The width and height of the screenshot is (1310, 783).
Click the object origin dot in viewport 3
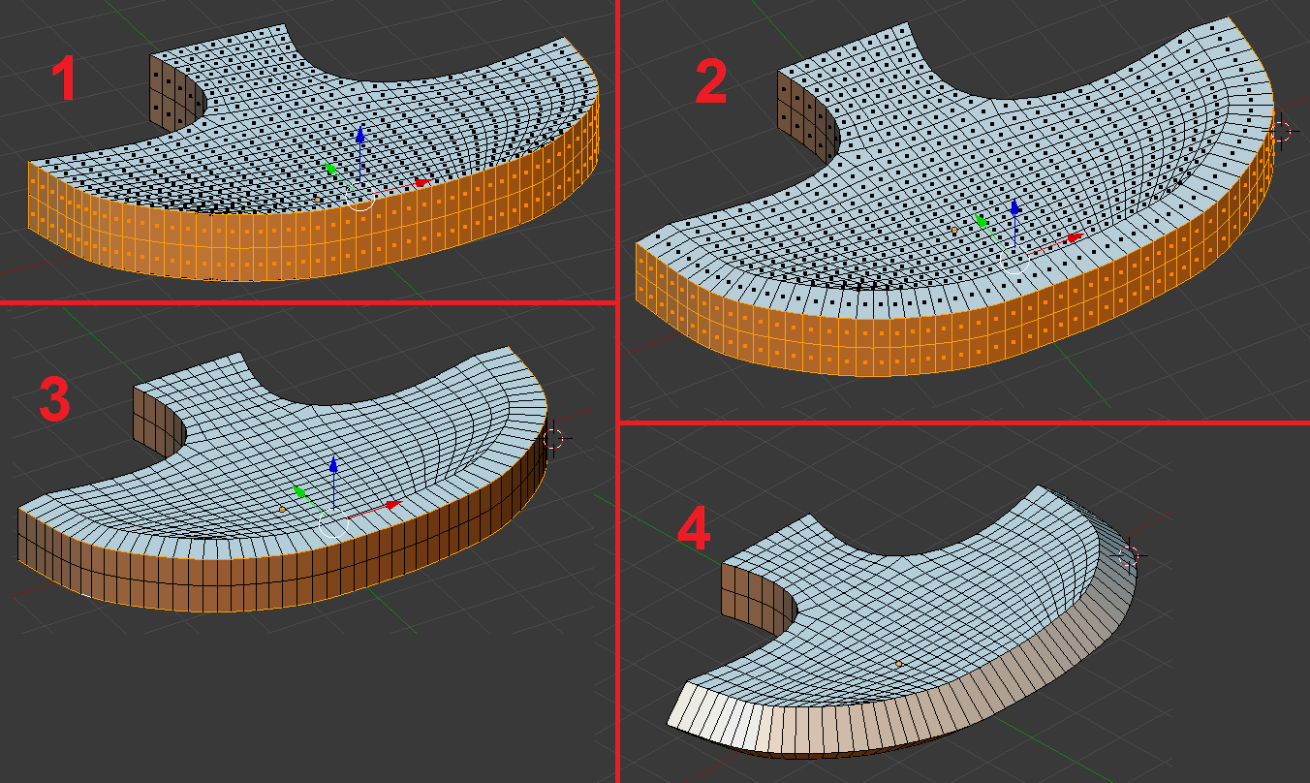coord(282,508)
